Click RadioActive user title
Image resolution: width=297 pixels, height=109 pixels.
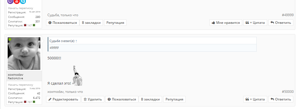[16, 78]
